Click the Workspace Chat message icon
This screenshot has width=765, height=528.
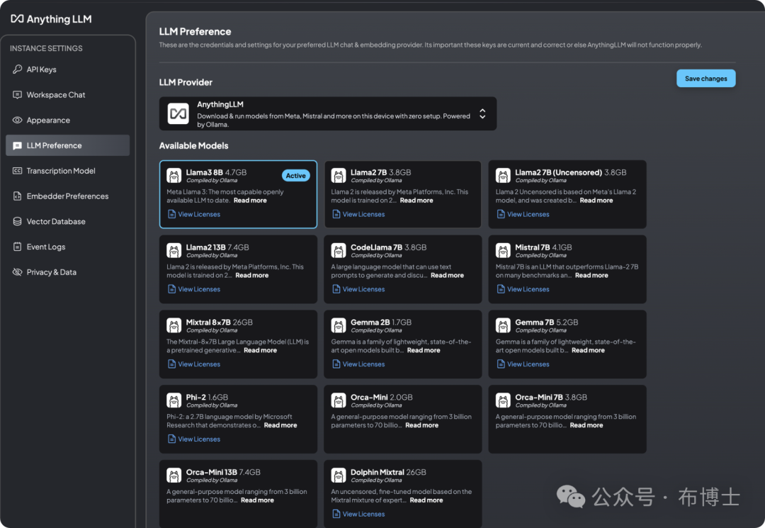pyautogui.click(x=17, y=95)
